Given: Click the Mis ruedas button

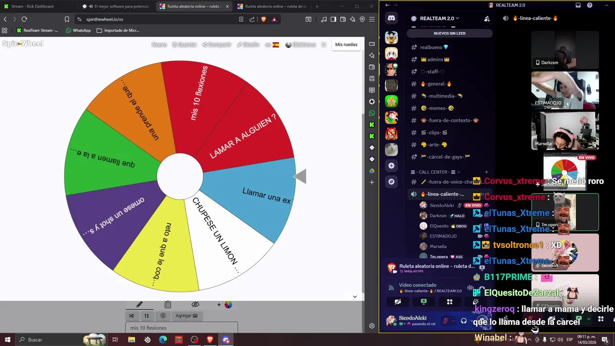Looking at the screenshot, I should (346, 45).
